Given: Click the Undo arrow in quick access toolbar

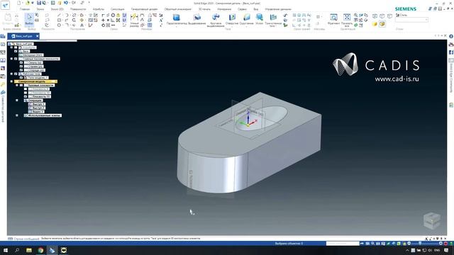Looking at the screenshot, I should click(x=66, y=3).
